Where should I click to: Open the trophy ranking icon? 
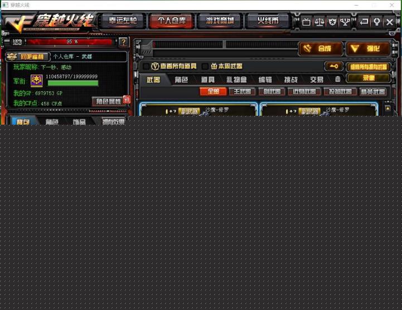(x=345, y=22)
